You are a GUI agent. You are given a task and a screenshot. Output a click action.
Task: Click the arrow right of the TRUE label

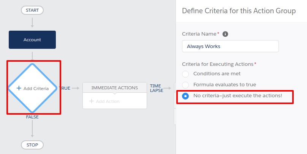[76, 88]
